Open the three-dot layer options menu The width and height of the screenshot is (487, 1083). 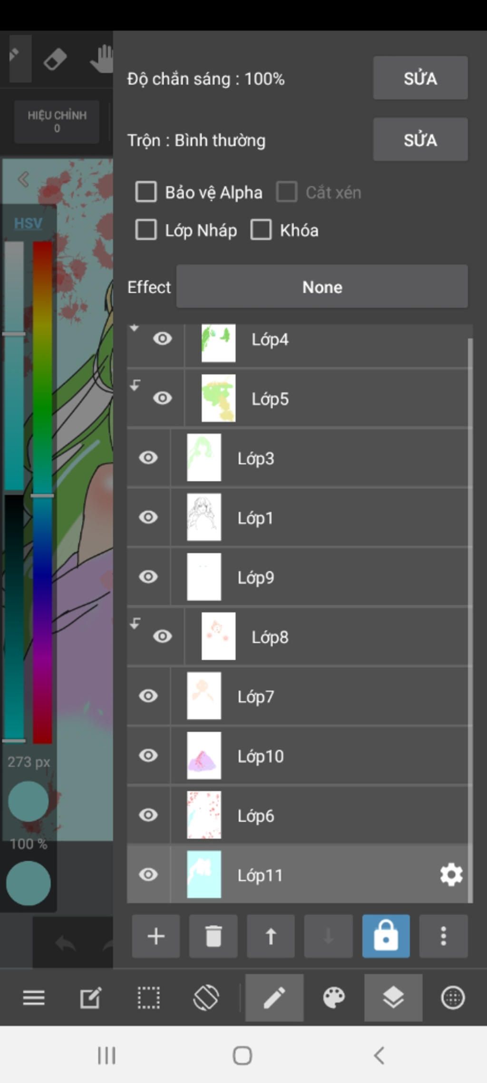(443, 936)
